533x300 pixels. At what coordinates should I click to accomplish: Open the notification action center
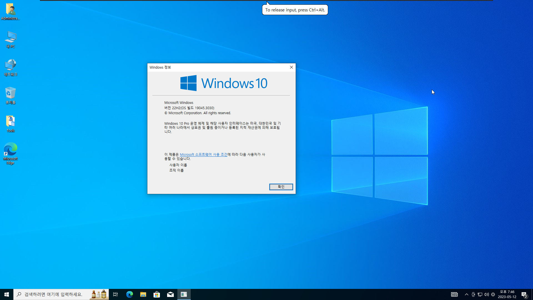pos(524,294)
